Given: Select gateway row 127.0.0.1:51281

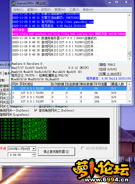Looking at the screenshot, I should click(x=69, y=93).
